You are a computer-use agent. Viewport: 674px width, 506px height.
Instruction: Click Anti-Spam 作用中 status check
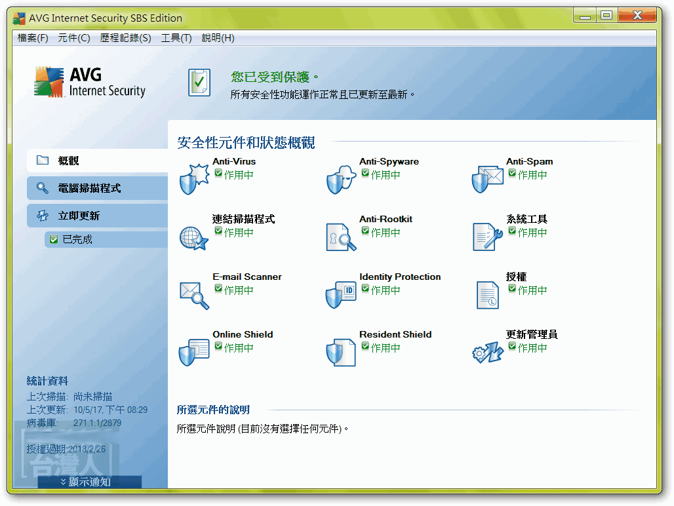512,173
